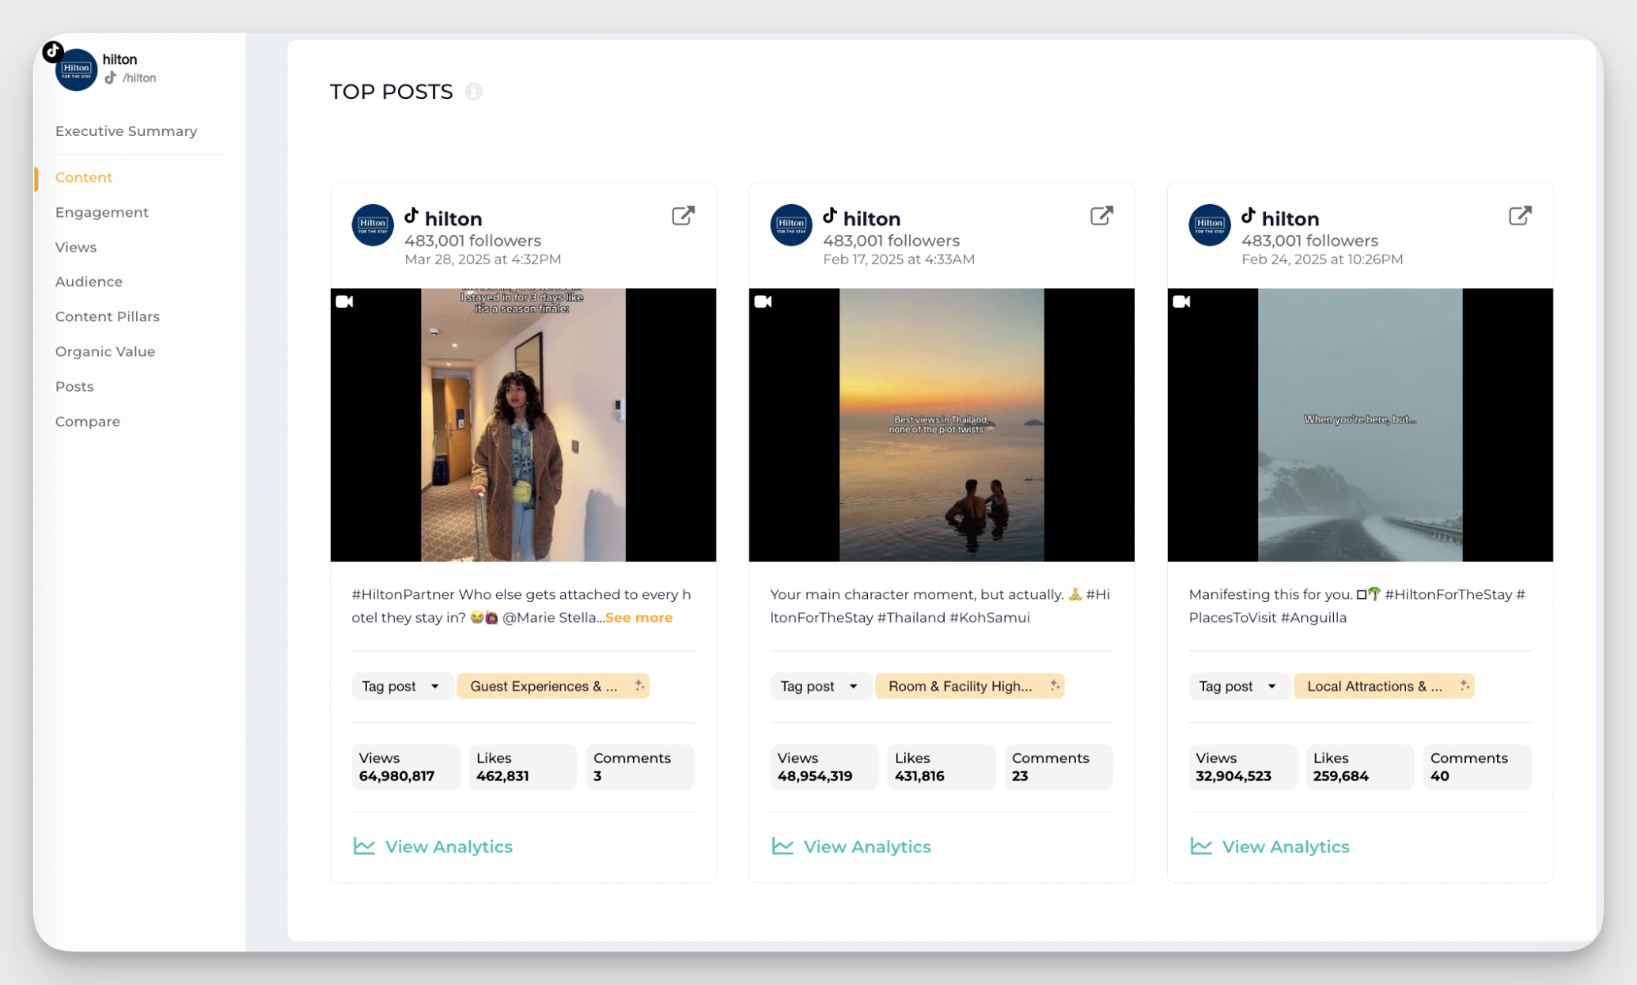Click the info icon next to TOP POSTS

point(474,92)
